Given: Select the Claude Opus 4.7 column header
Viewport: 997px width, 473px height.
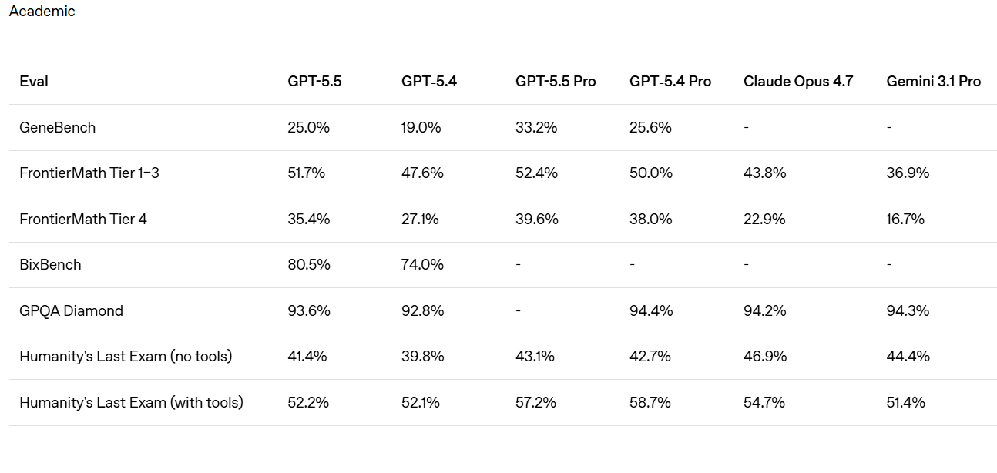Looking at the screenshot, I should point(798,82).
